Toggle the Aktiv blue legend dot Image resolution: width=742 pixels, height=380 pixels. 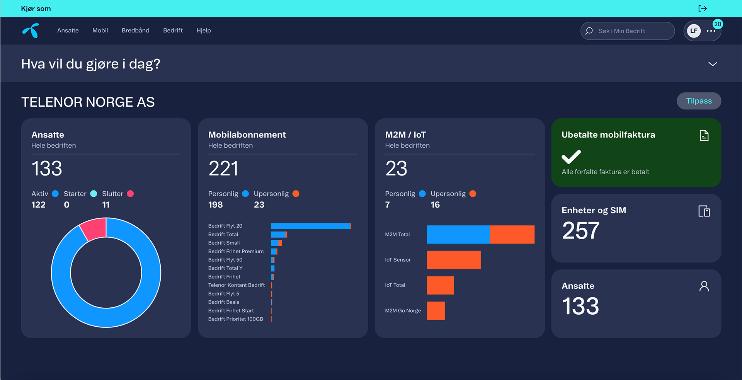[x=55, y=194]
